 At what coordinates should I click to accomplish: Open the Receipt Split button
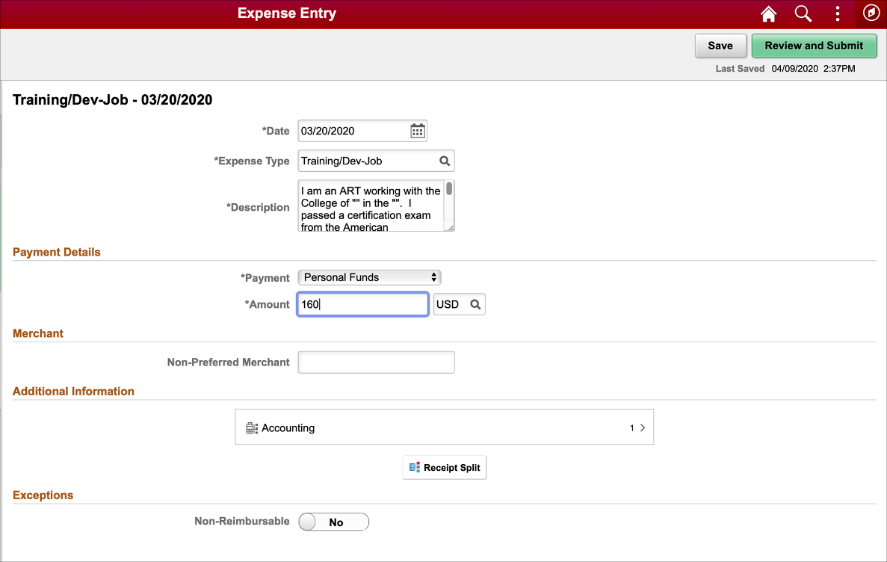[x=445, y=468]
